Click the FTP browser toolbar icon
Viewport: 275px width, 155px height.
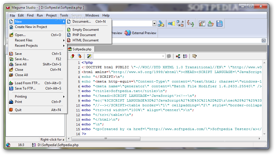202,24
